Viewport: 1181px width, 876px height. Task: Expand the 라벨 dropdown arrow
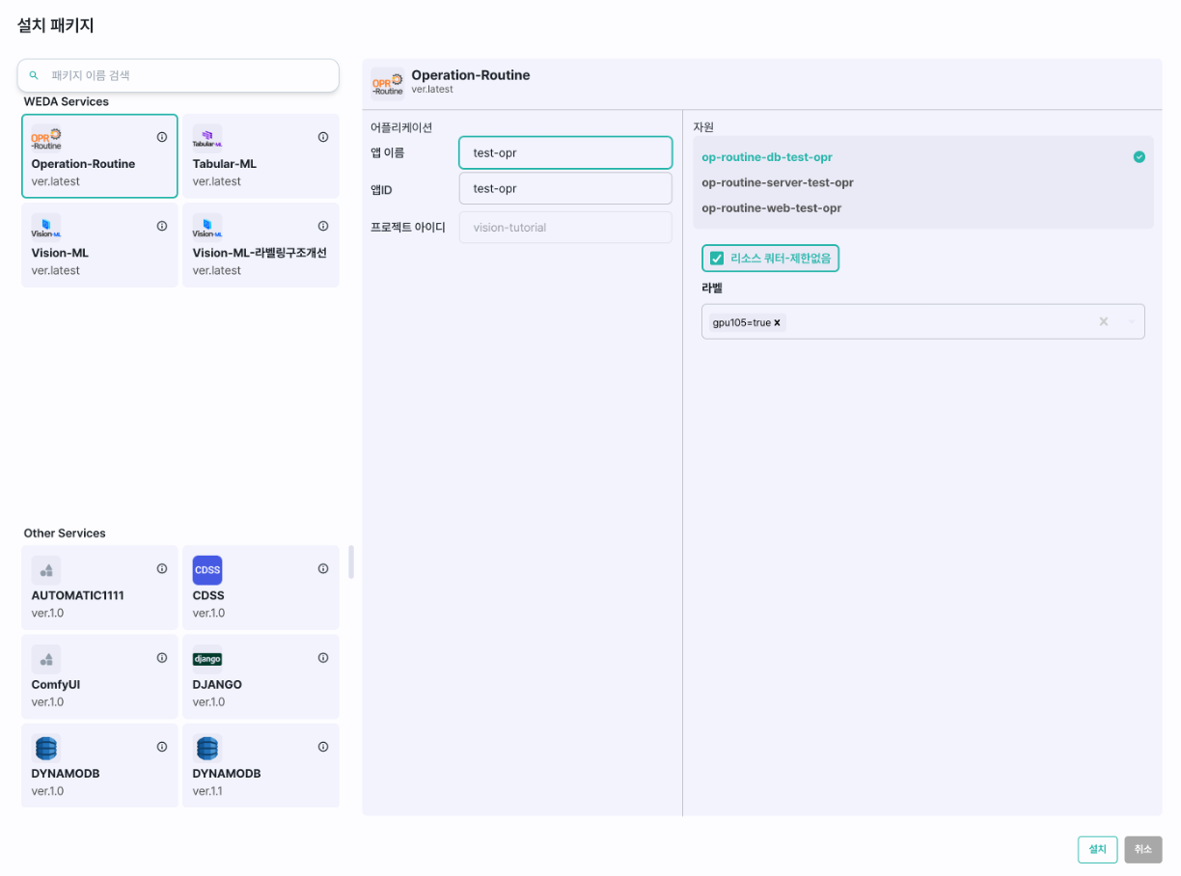click(1131, 322)
